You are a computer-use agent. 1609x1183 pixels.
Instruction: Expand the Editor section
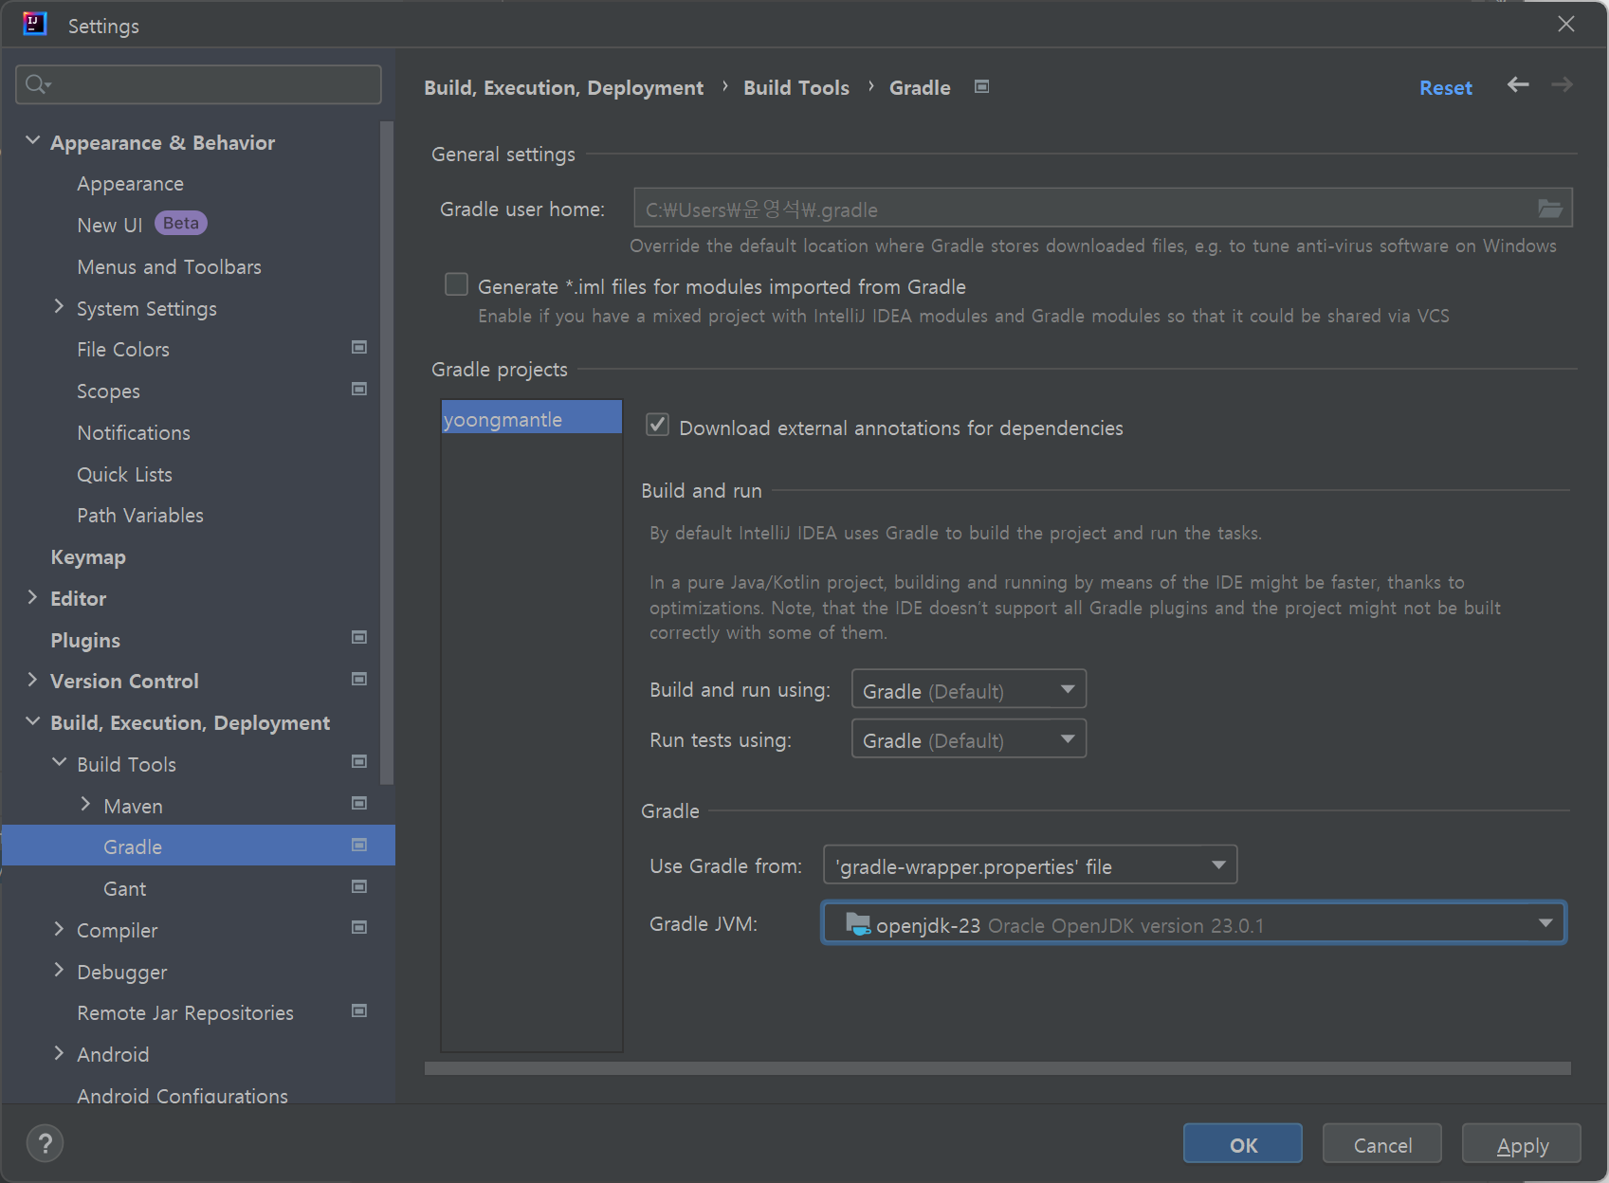33,597
